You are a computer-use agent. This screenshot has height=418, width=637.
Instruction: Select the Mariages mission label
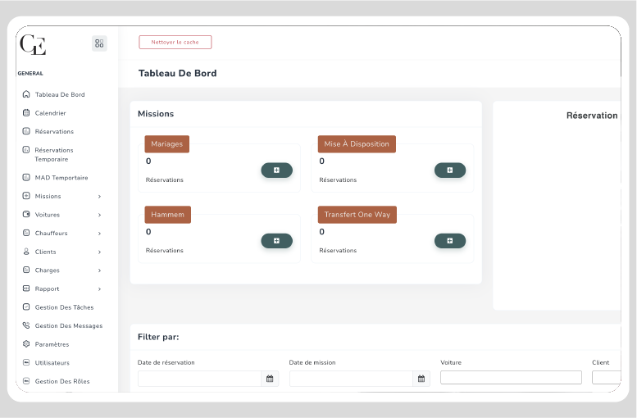click(x=167, y=143)
